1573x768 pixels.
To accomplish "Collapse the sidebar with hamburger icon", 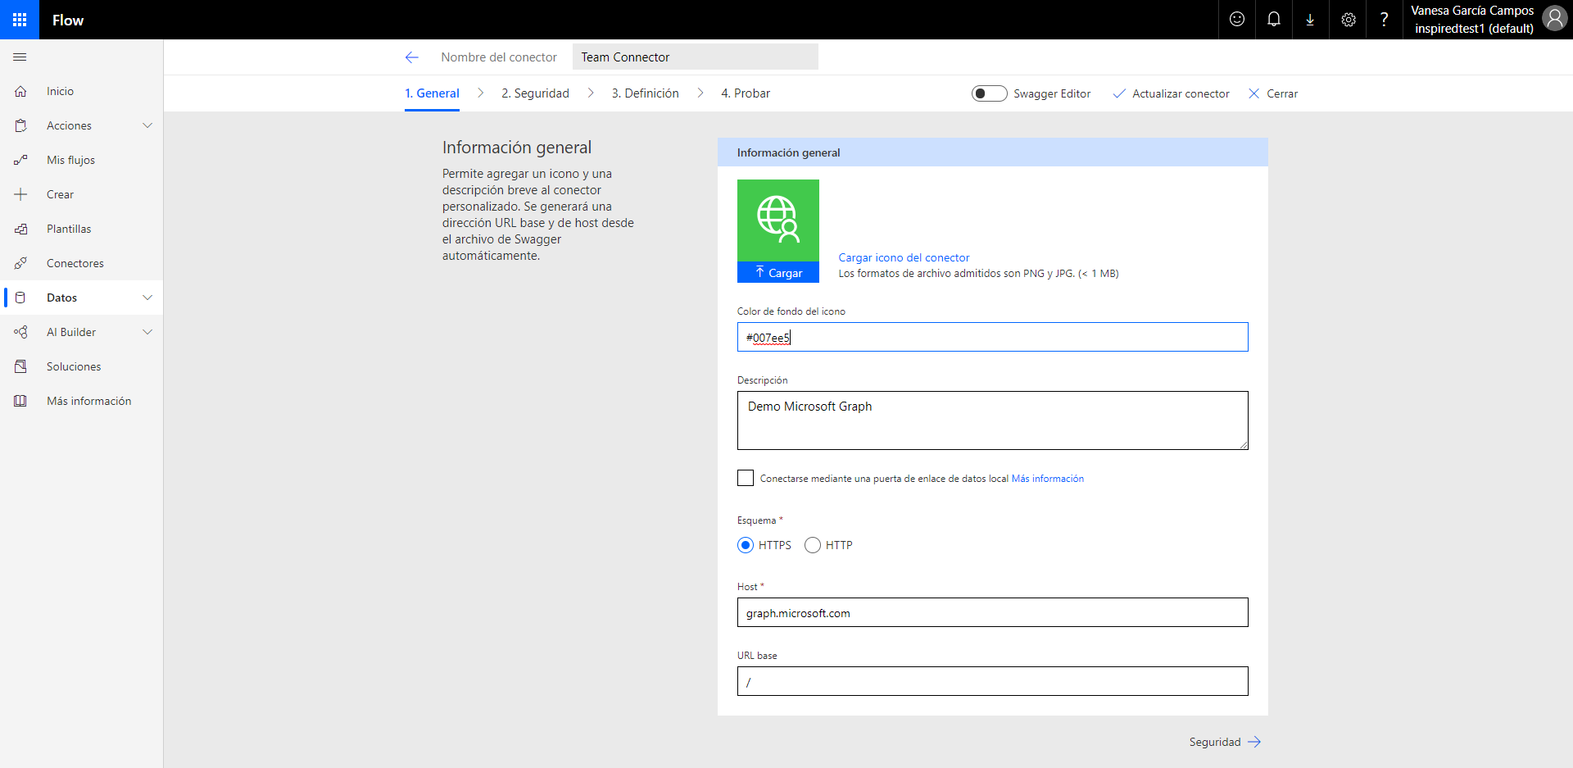I will pos(20,57).
